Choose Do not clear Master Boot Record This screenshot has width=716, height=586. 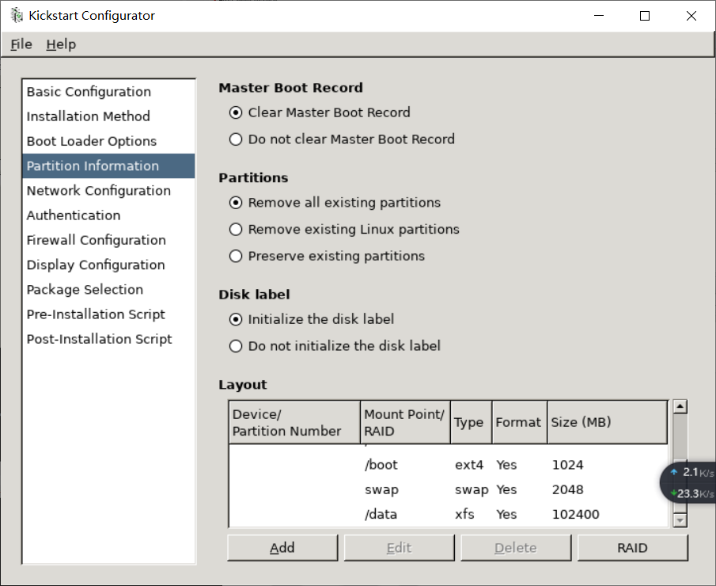(x=235, y=139)
